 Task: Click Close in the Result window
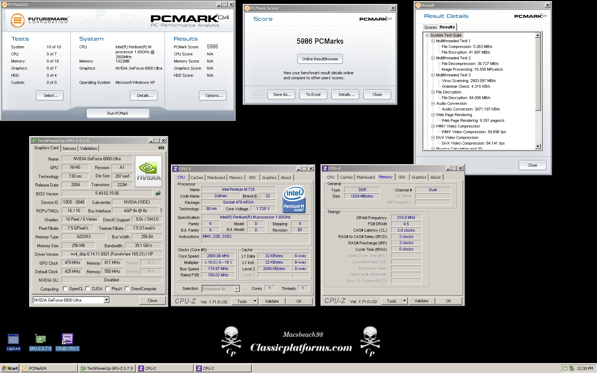click(532, 165)
